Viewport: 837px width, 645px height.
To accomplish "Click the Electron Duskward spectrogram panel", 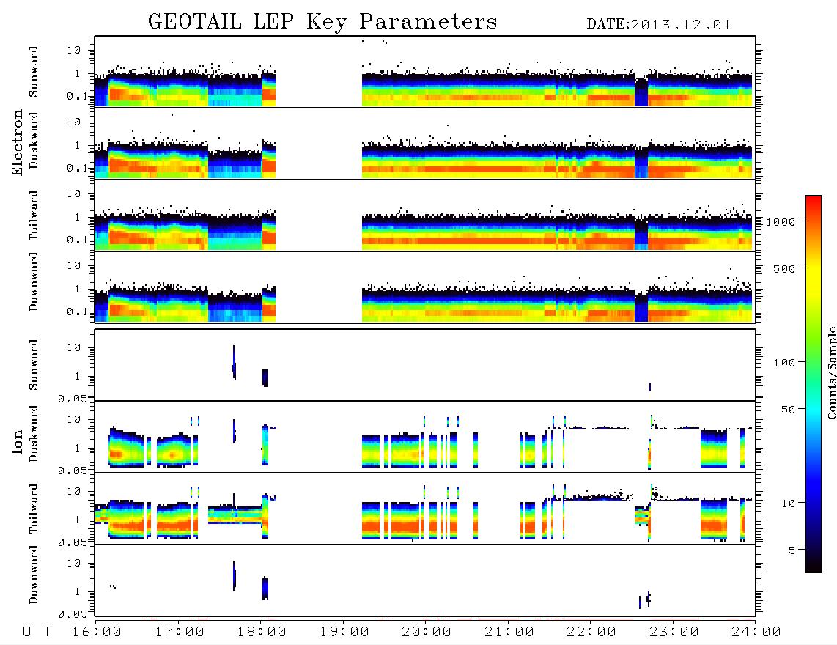I will coord(425,143).
